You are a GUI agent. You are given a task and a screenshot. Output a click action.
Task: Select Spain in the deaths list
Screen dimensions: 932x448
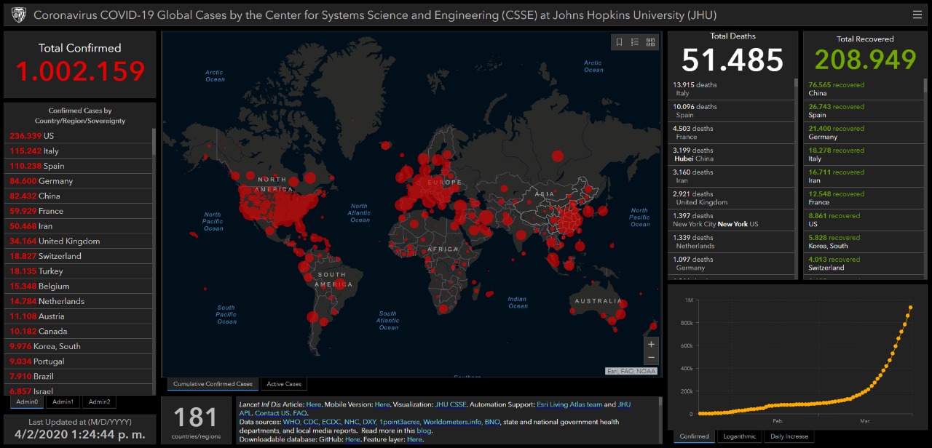[x=730, y=111]
